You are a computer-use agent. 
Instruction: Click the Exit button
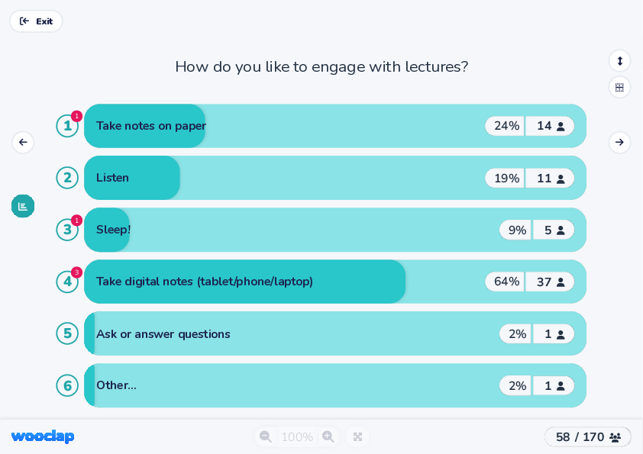[36, 21]
